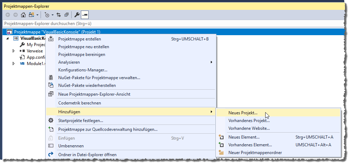Click the source control icon beside Quellcodeverwaltung entry

pyautogui.click(x=51, y=129)
